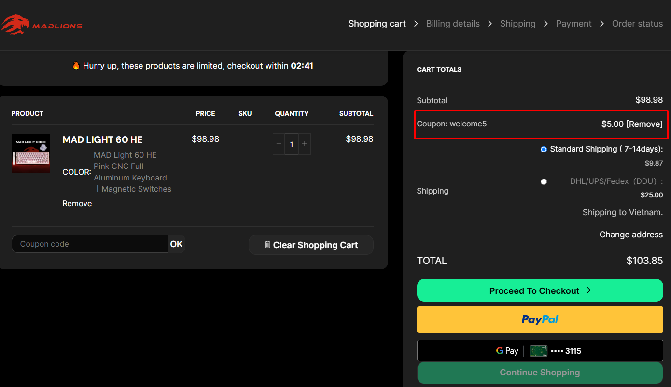Click the fire emoji in hurry-up banner
The width and height of the screenshot is (671, 387).
(76, 66)
